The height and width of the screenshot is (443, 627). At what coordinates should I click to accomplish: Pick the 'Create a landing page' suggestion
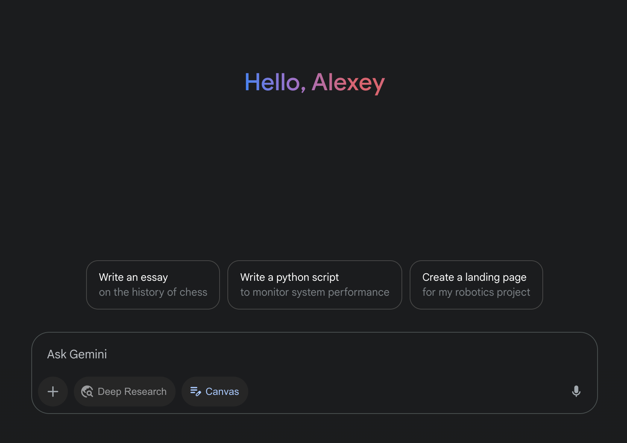tap(476, 285)
